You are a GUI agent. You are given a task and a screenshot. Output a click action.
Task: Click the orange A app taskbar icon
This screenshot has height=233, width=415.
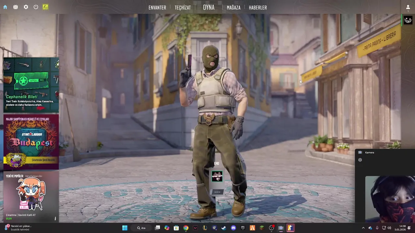pyautogui.click(x=252, y=228)
